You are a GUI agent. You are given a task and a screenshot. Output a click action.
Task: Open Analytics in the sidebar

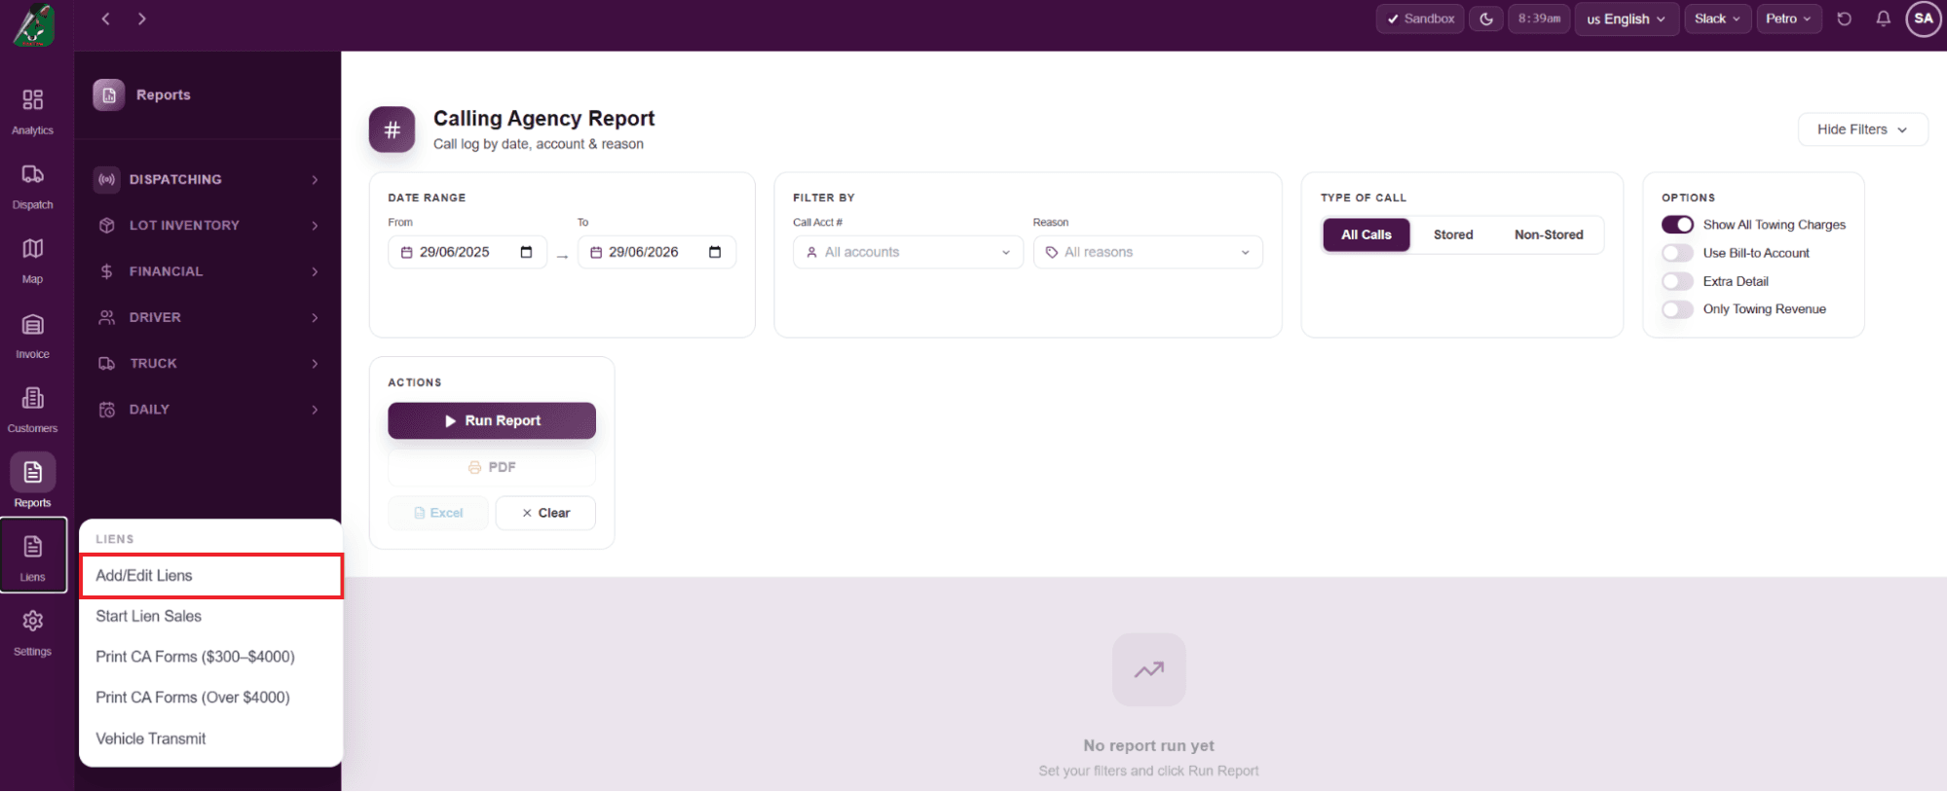(x=33, y=111)
